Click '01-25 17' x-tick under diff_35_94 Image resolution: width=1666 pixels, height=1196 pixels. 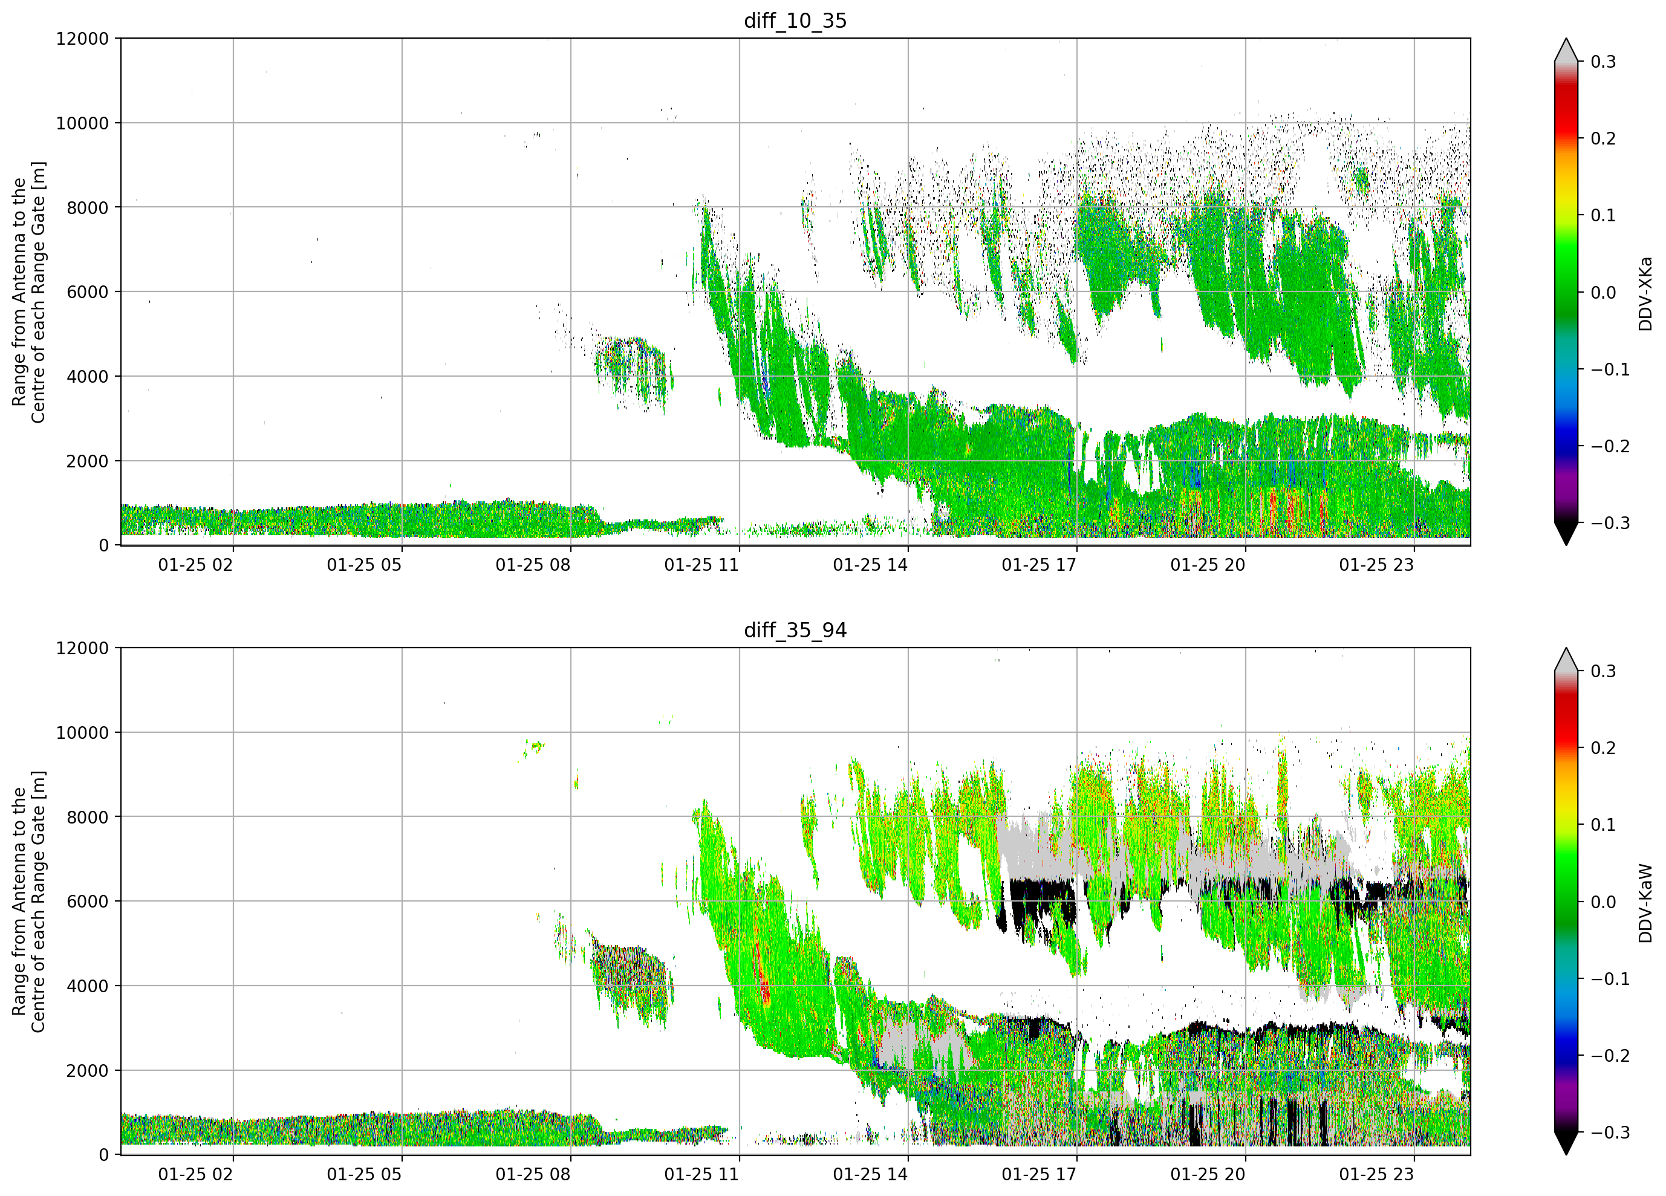[x=1039, y=1175]
